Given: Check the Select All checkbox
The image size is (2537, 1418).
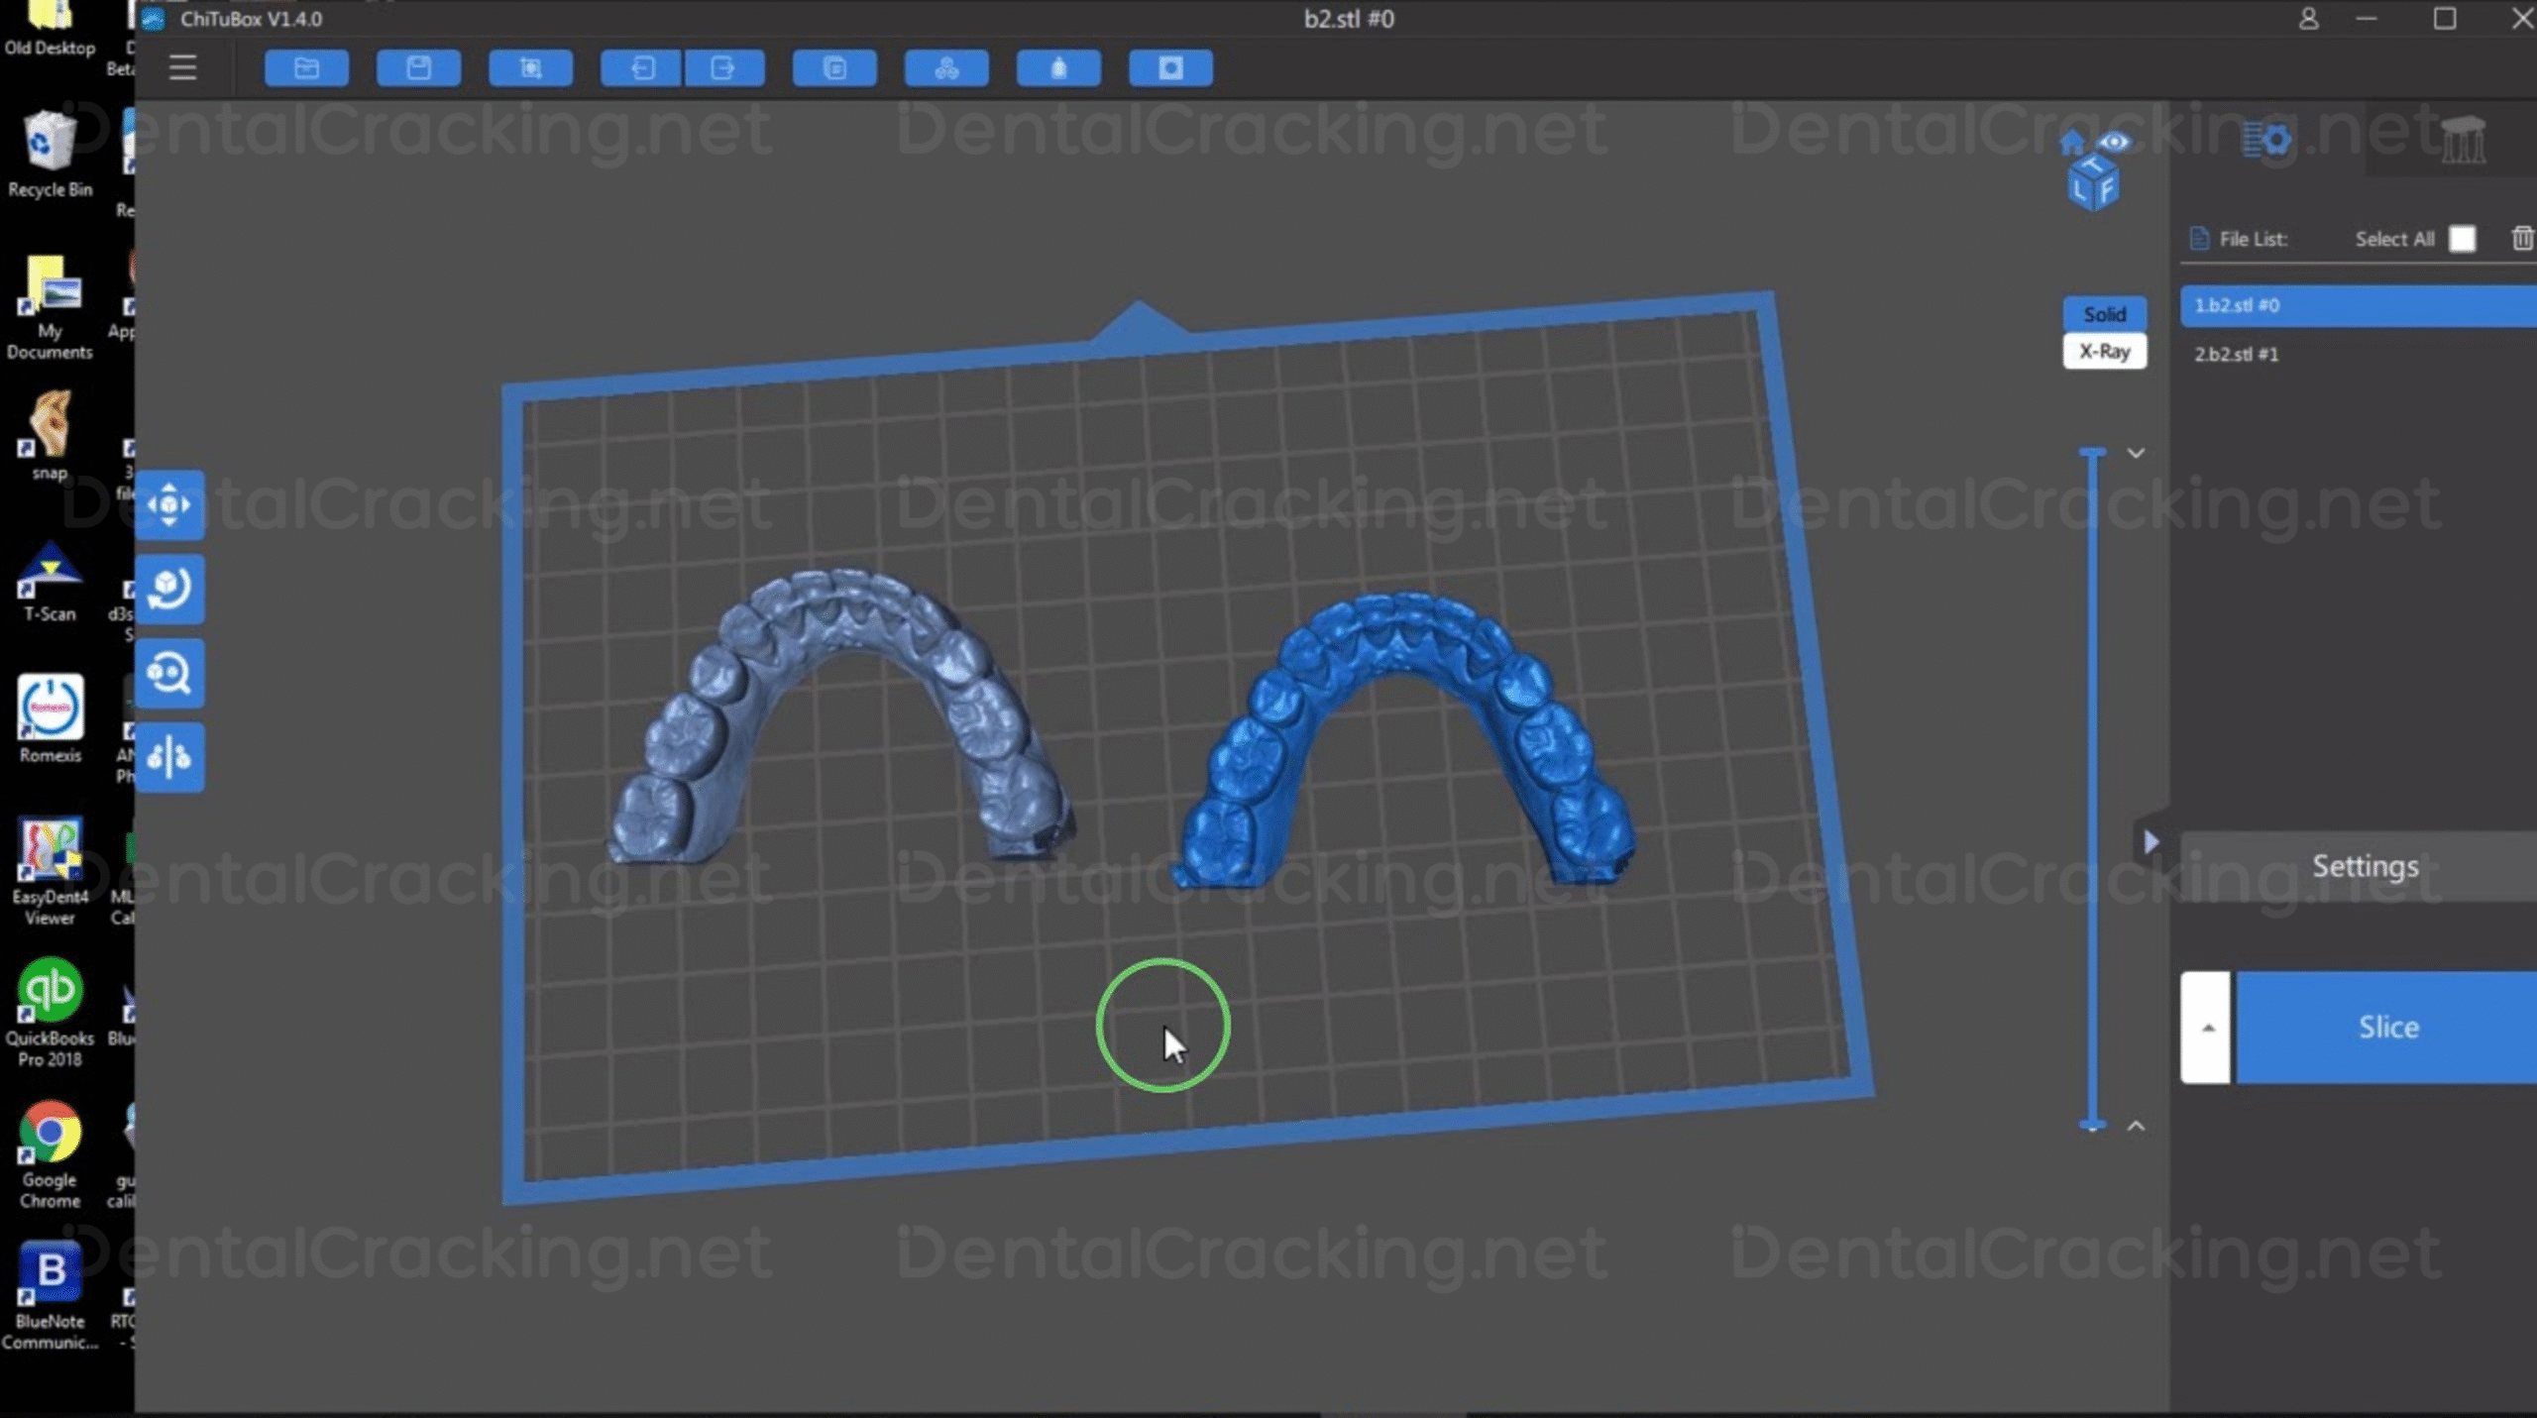Looking at the screenshot, I should pos(2462,239).
